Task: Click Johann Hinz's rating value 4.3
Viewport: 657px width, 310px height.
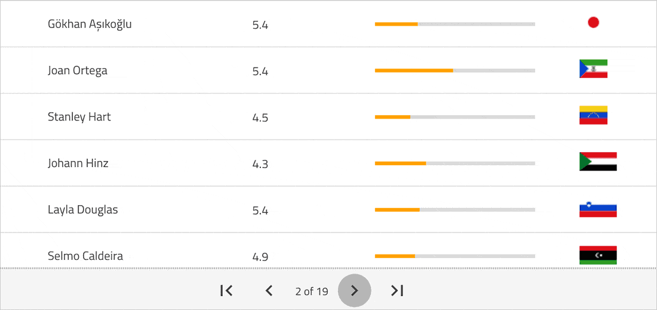Action: 260,163
